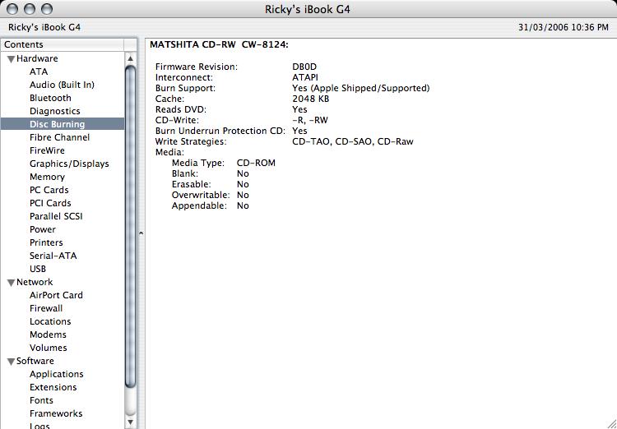
Task: Show Locations under Network
Action: [x=50, y=321]
